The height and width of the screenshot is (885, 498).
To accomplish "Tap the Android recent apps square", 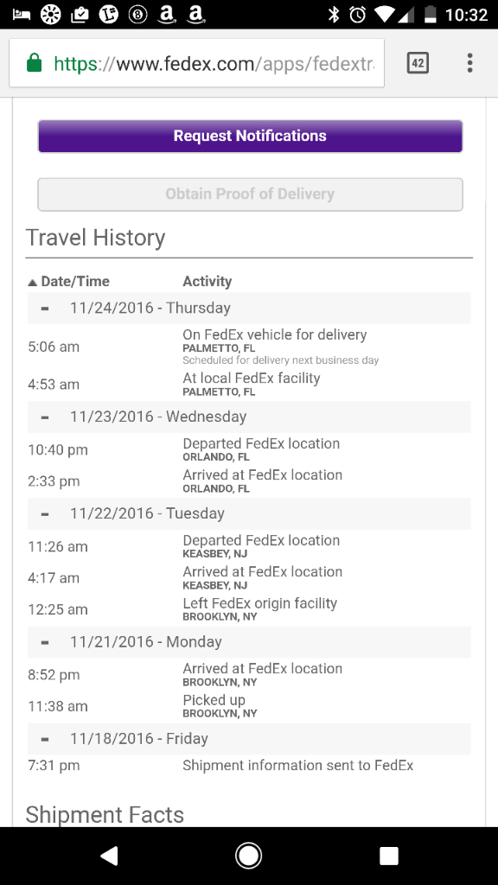I will click(388, 856).
